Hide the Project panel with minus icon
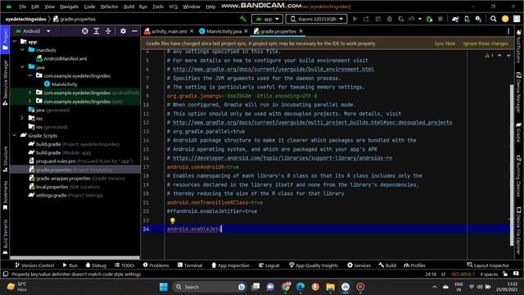This screenshot has width=524, height=295. (134, 31)
